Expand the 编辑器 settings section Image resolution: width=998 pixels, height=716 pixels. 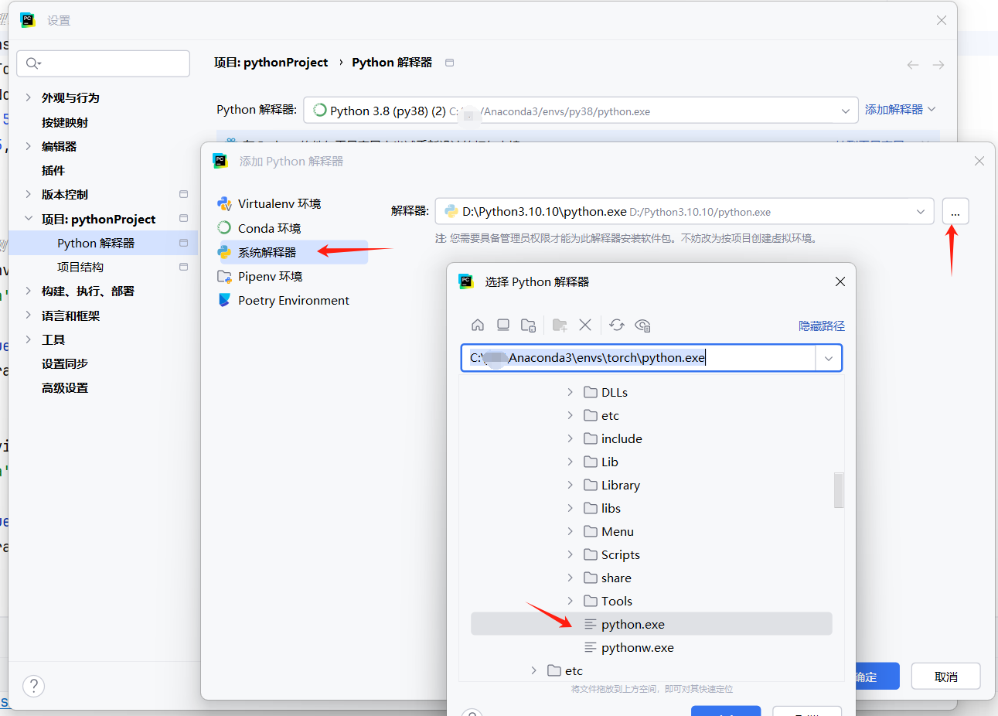[29, 146]
